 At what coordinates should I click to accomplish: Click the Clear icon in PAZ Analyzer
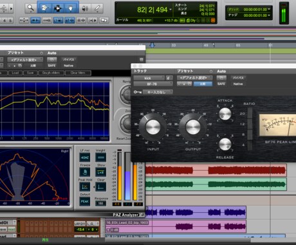[x=100, y=187]
